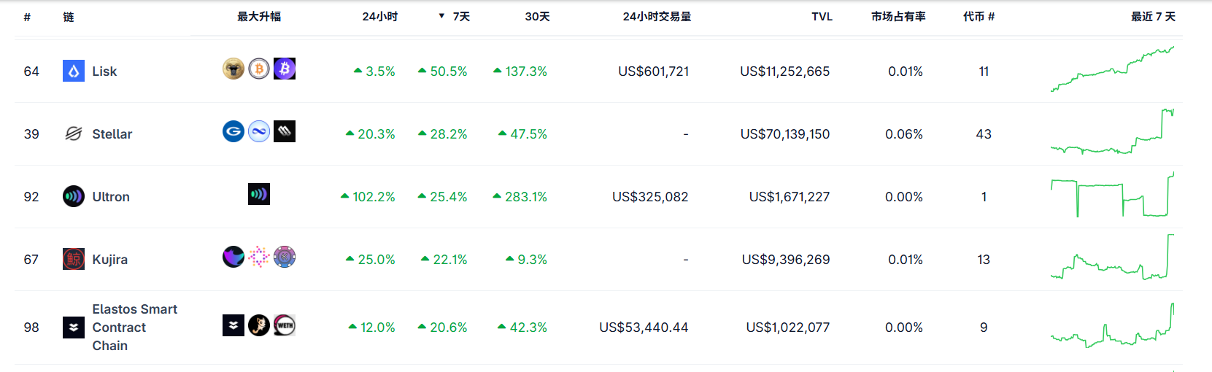Sort the table by 24小时 column
This screenshot has height=372, width=1212.
coord(379,16)
